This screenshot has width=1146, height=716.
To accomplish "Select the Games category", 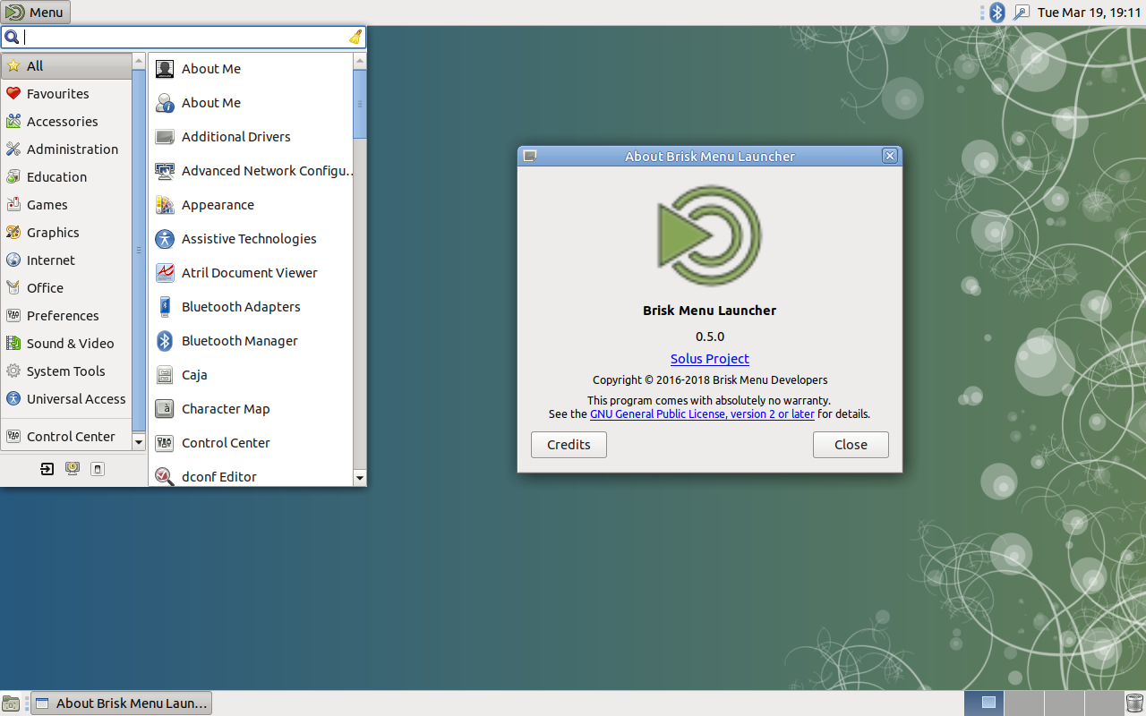I will (66, 205).
